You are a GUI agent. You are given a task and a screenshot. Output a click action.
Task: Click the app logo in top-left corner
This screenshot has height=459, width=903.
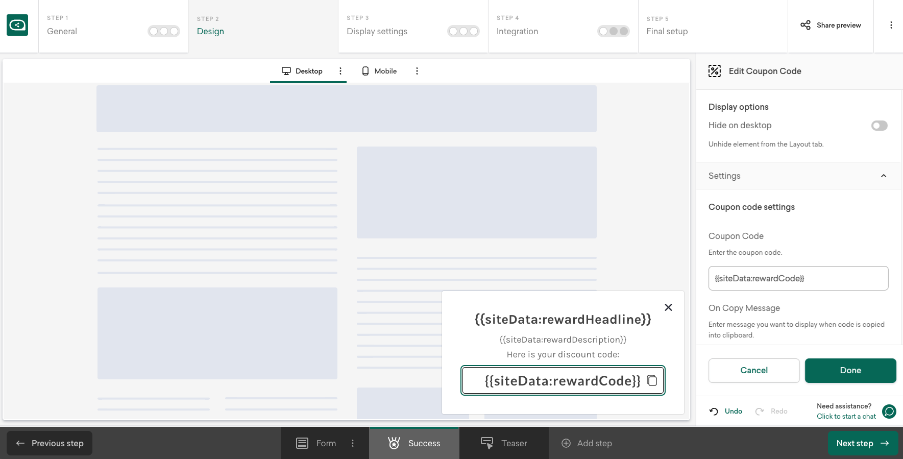(17, 25)
